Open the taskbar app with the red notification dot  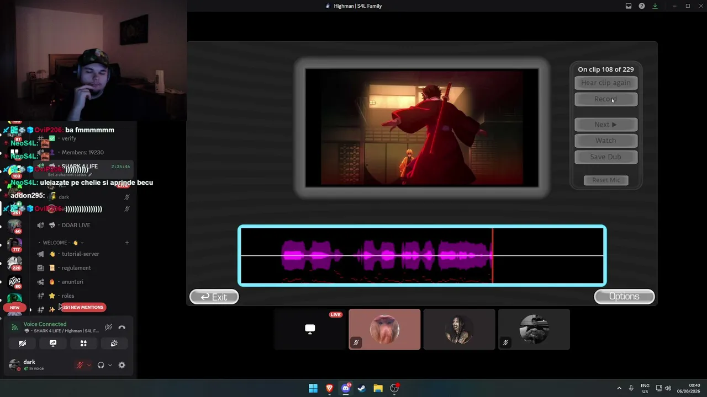pyautogui.click(x=394, y=388)
